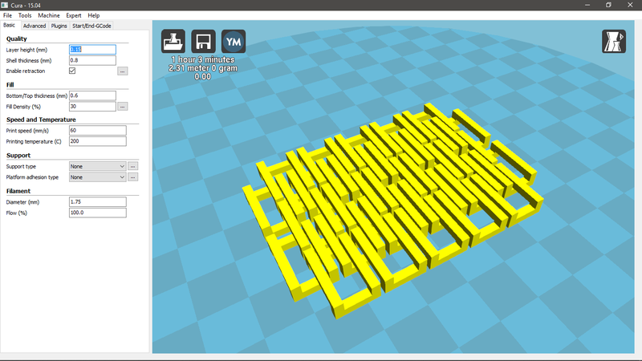The height and width of the screenshot is (361, 642).
Task: Open retraction settings ellipsis button
Action: pos(123,71)
